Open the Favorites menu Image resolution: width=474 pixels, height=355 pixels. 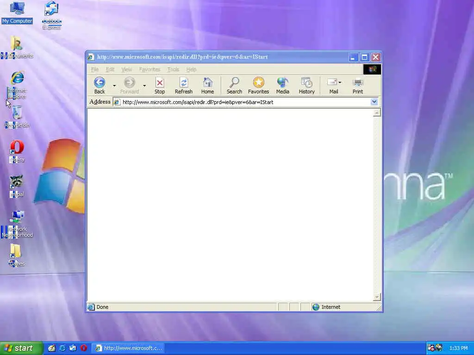pyautogui.click(x=150, y=69)
